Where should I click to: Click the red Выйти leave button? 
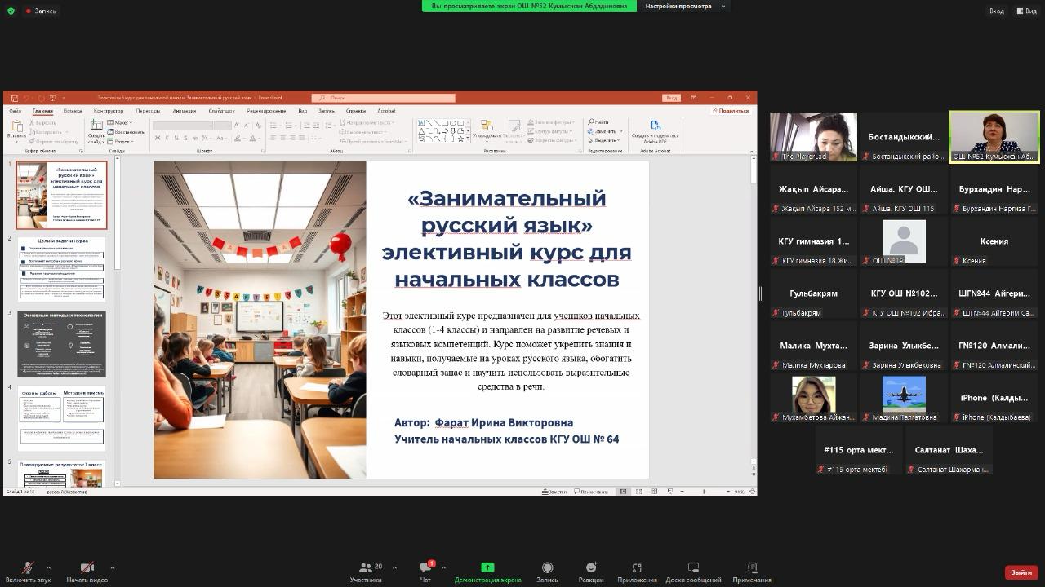(x=1021, y=572)
